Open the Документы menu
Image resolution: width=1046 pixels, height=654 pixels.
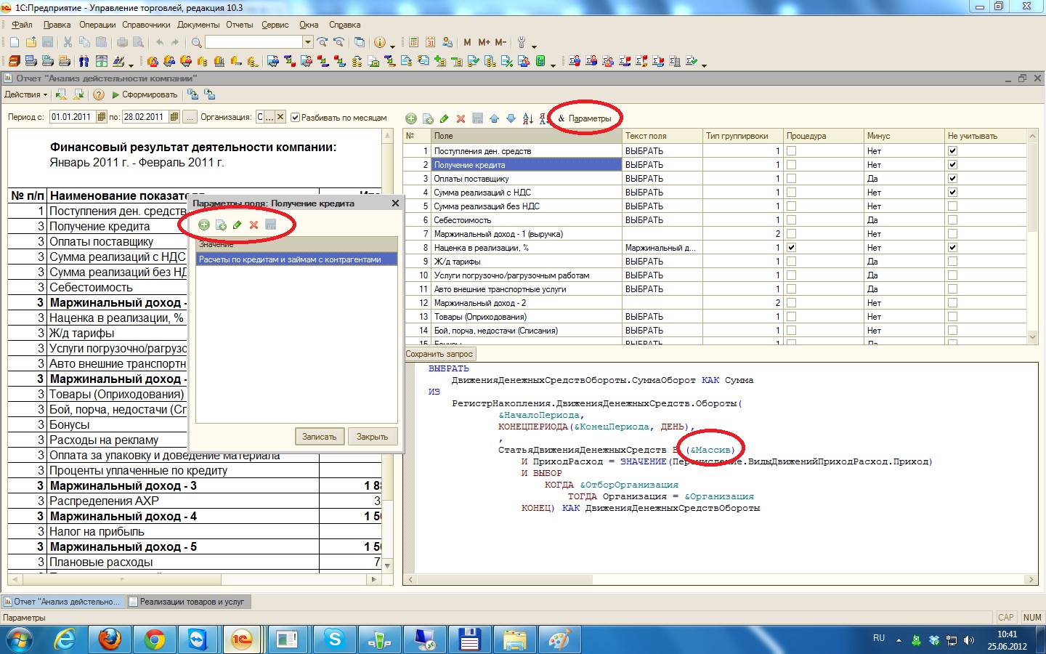tap(198, 25)
